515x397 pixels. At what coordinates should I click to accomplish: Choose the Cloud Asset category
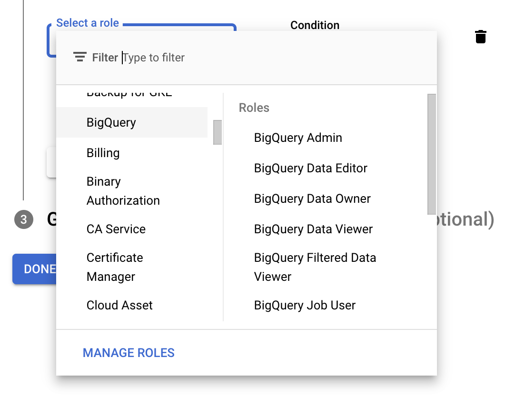119,305
